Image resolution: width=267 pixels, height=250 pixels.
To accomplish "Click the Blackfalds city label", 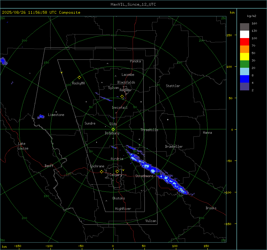I will [x=126, y=82].
